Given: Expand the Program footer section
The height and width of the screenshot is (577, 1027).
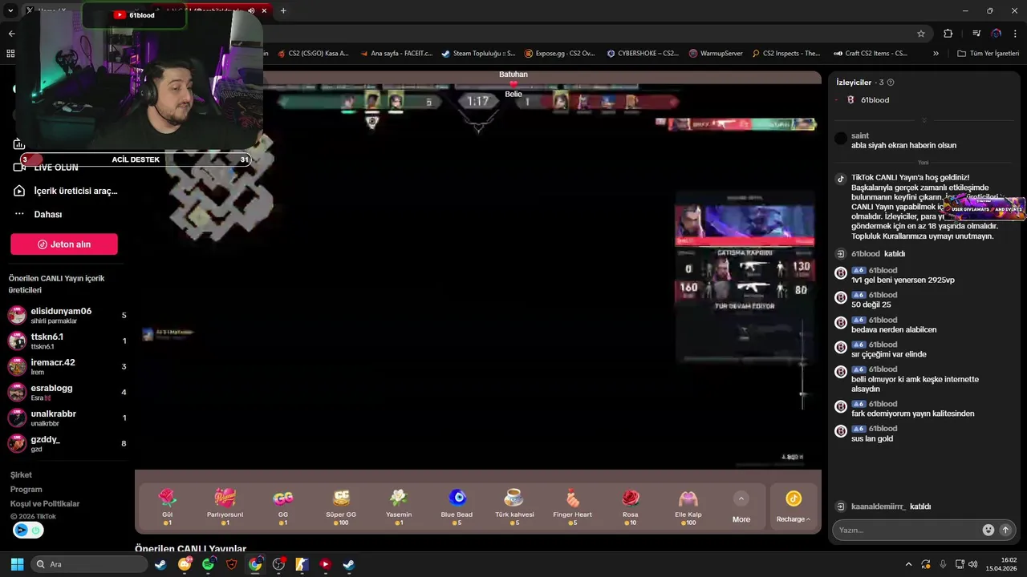Looking at the screenshot, I should 26,489.
